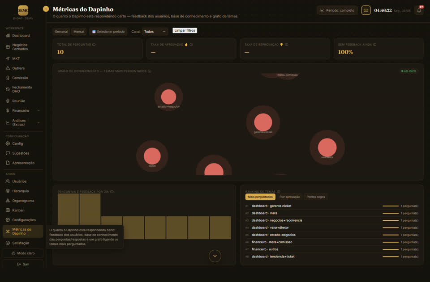Open Fechamento DHO in the sidebar

click(23, 89)
